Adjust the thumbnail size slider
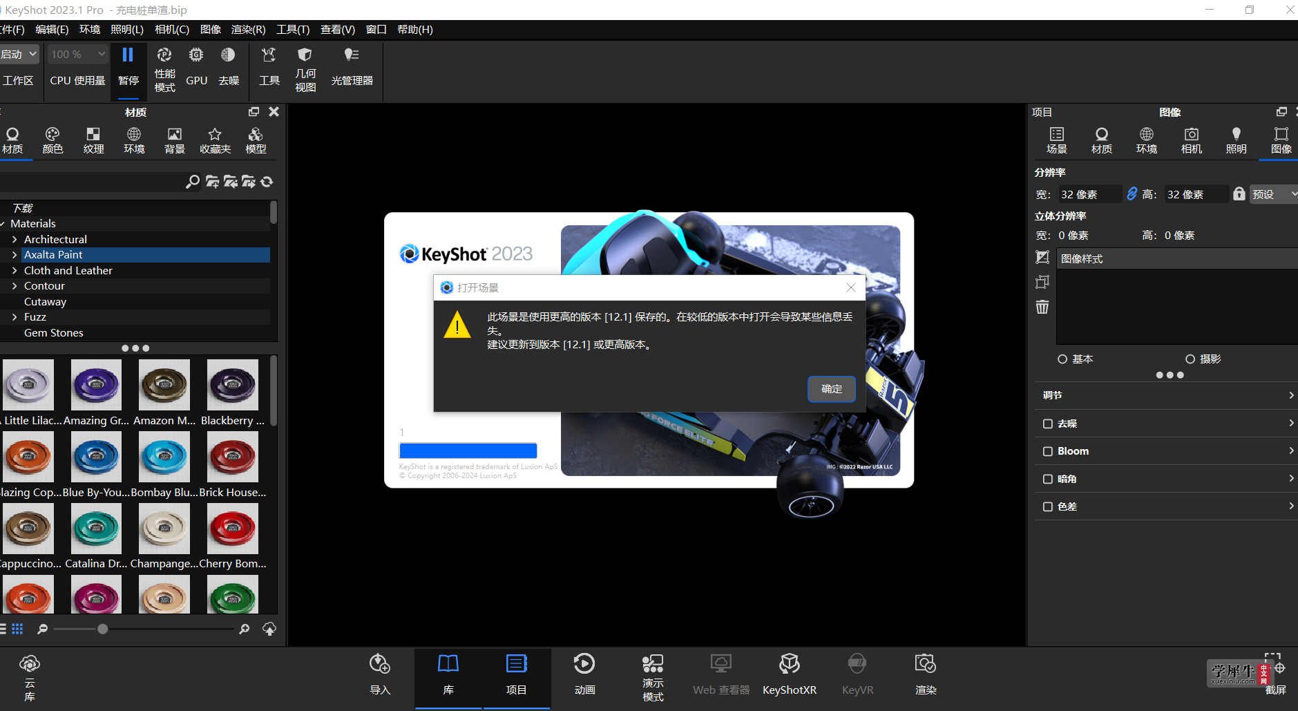Image resolution: width=1298 pixels, height=711 pixels. click(103, 629)
